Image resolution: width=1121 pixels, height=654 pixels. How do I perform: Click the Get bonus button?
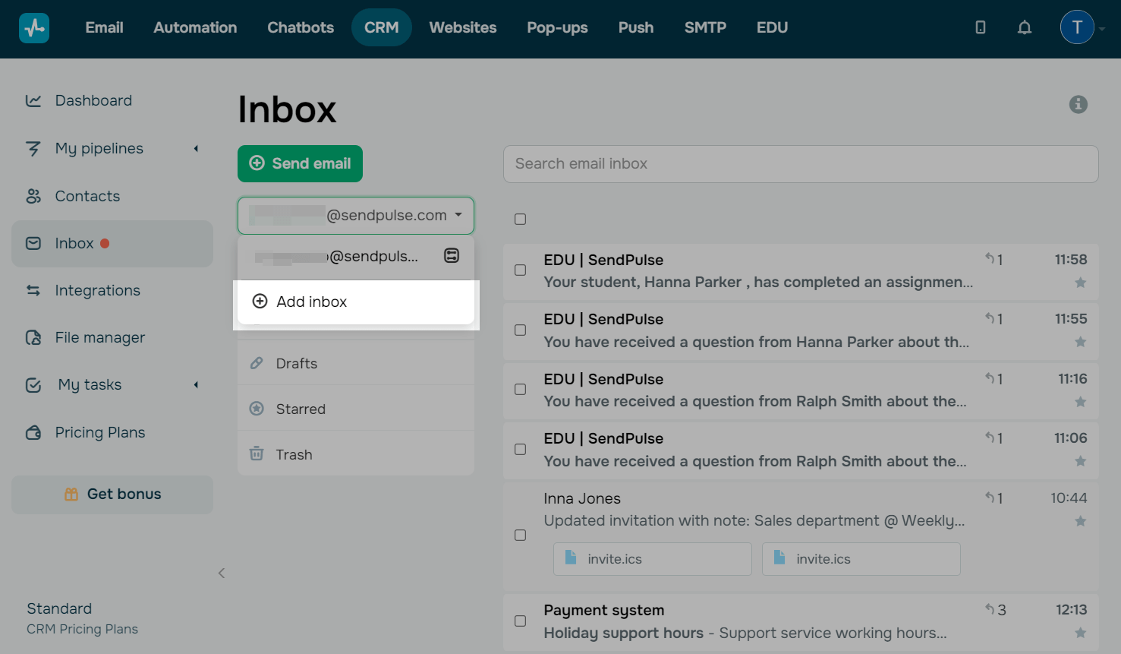[112, 494]
